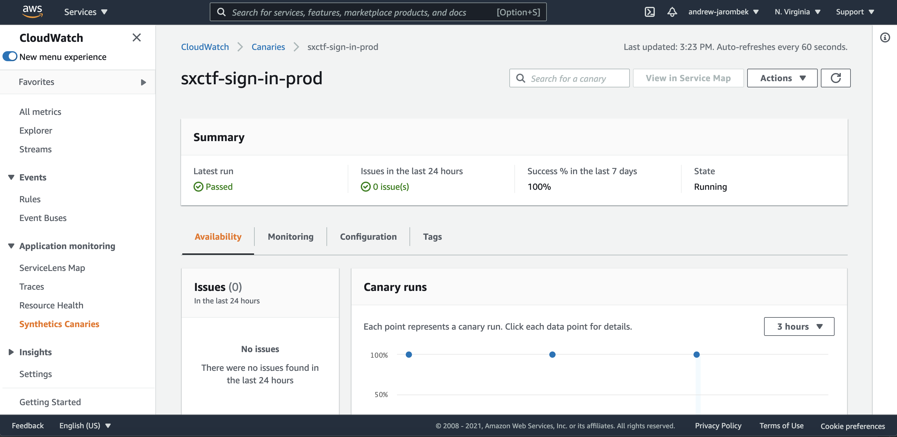
Task: Open Explorer in sidebar
Action: tap(36, 130)
